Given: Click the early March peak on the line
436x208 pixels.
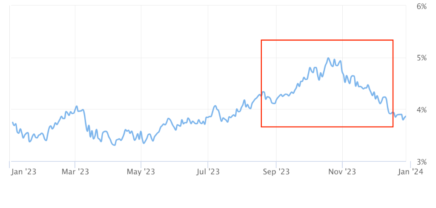Looking at the screenshot, I should pos(77,106).
